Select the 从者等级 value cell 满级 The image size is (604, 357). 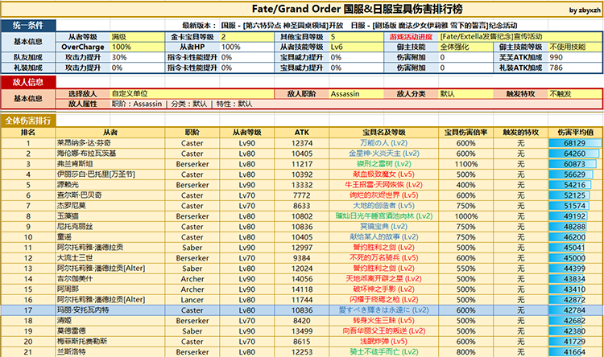point(137,37)
